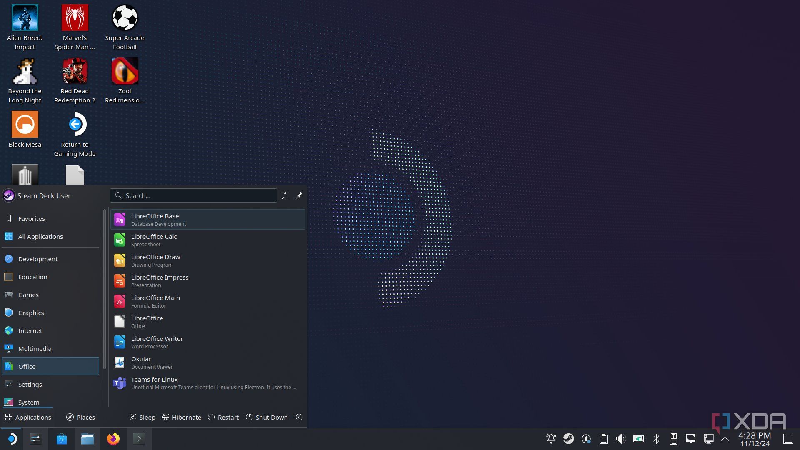
Task: Launch LibreOffice Calc spreadsheet
Action: 207,240
